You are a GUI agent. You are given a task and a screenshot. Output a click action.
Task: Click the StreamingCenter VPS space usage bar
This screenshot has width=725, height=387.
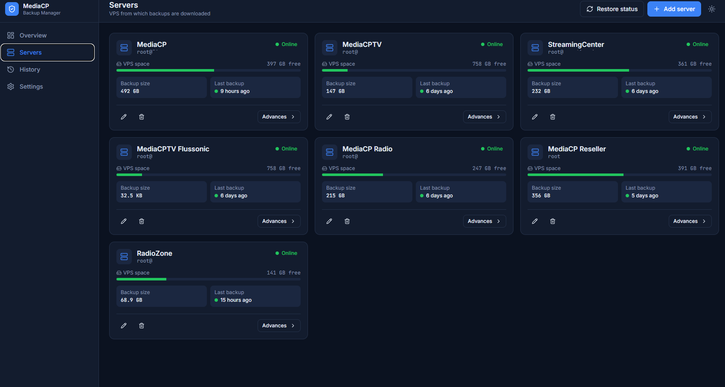(x=620, y=70)
